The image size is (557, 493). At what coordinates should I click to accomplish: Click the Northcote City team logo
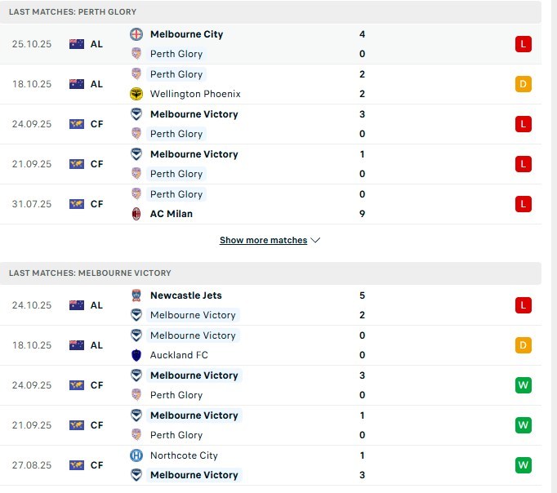[136, 455]
